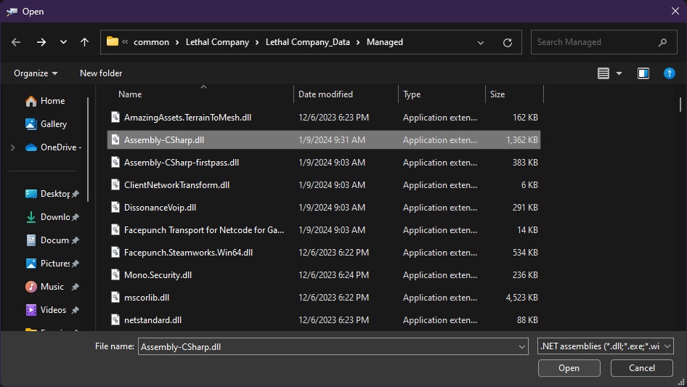Image resolution: width=687 pixels, height=387 pixels.
Task: Click the 1,362 KB size cell
Action: (522, 140)
